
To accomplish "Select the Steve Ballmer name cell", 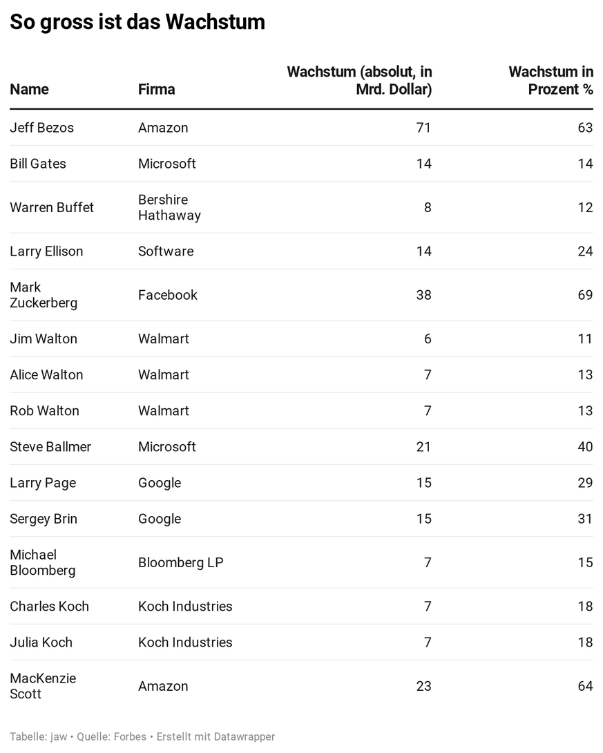I will [50, 447].
